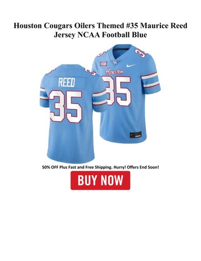Click the word NOW on the red button

(112, 181)
